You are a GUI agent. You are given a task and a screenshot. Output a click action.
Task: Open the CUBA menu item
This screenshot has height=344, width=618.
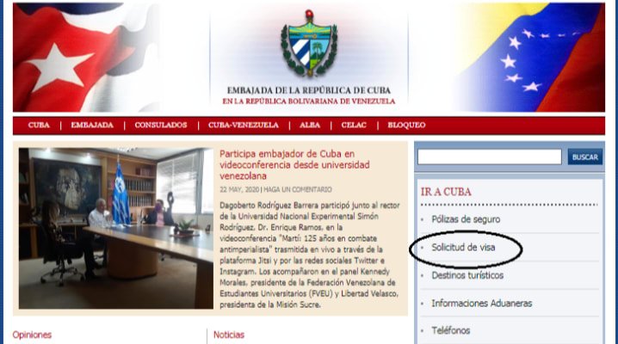(x=39, y=126)
